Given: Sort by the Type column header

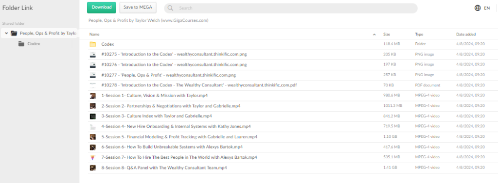Looking at the screenshot, I should click(x=419, y=34).
